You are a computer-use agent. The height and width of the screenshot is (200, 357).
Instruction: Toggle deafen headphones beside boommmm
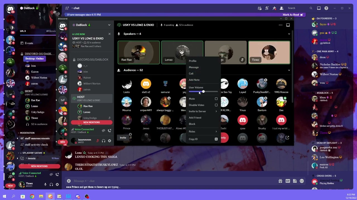[103, 141]
